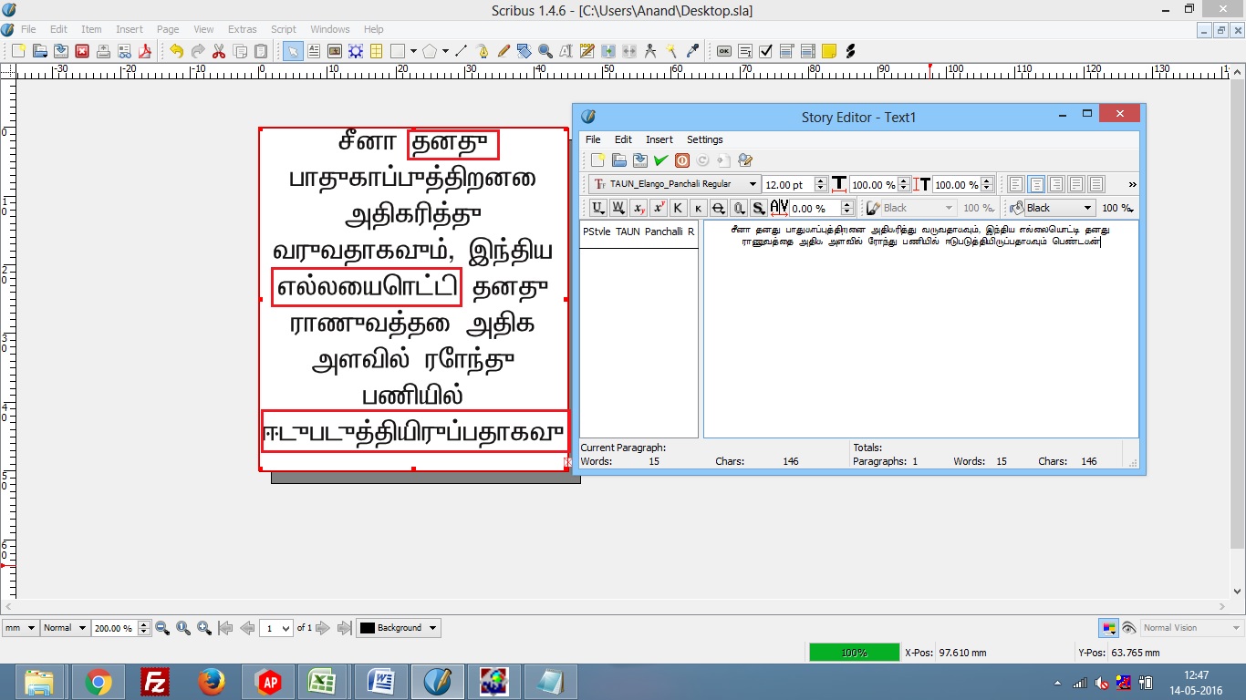Open the Extras menu
Image resolution: width=1246 pixels, height=700 pixels.
pos(242,29)
